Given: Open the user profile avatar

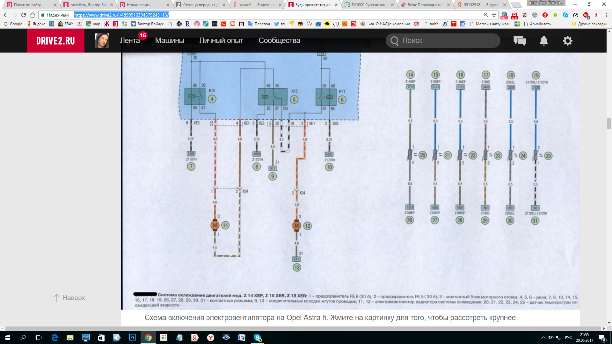Looking at the screenshot, I should point(102,40).
